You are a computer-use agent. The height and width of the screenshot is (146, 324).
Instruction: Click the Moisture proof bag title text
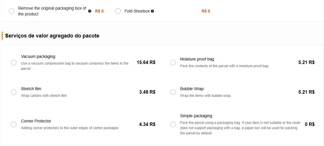coord(197,59)
